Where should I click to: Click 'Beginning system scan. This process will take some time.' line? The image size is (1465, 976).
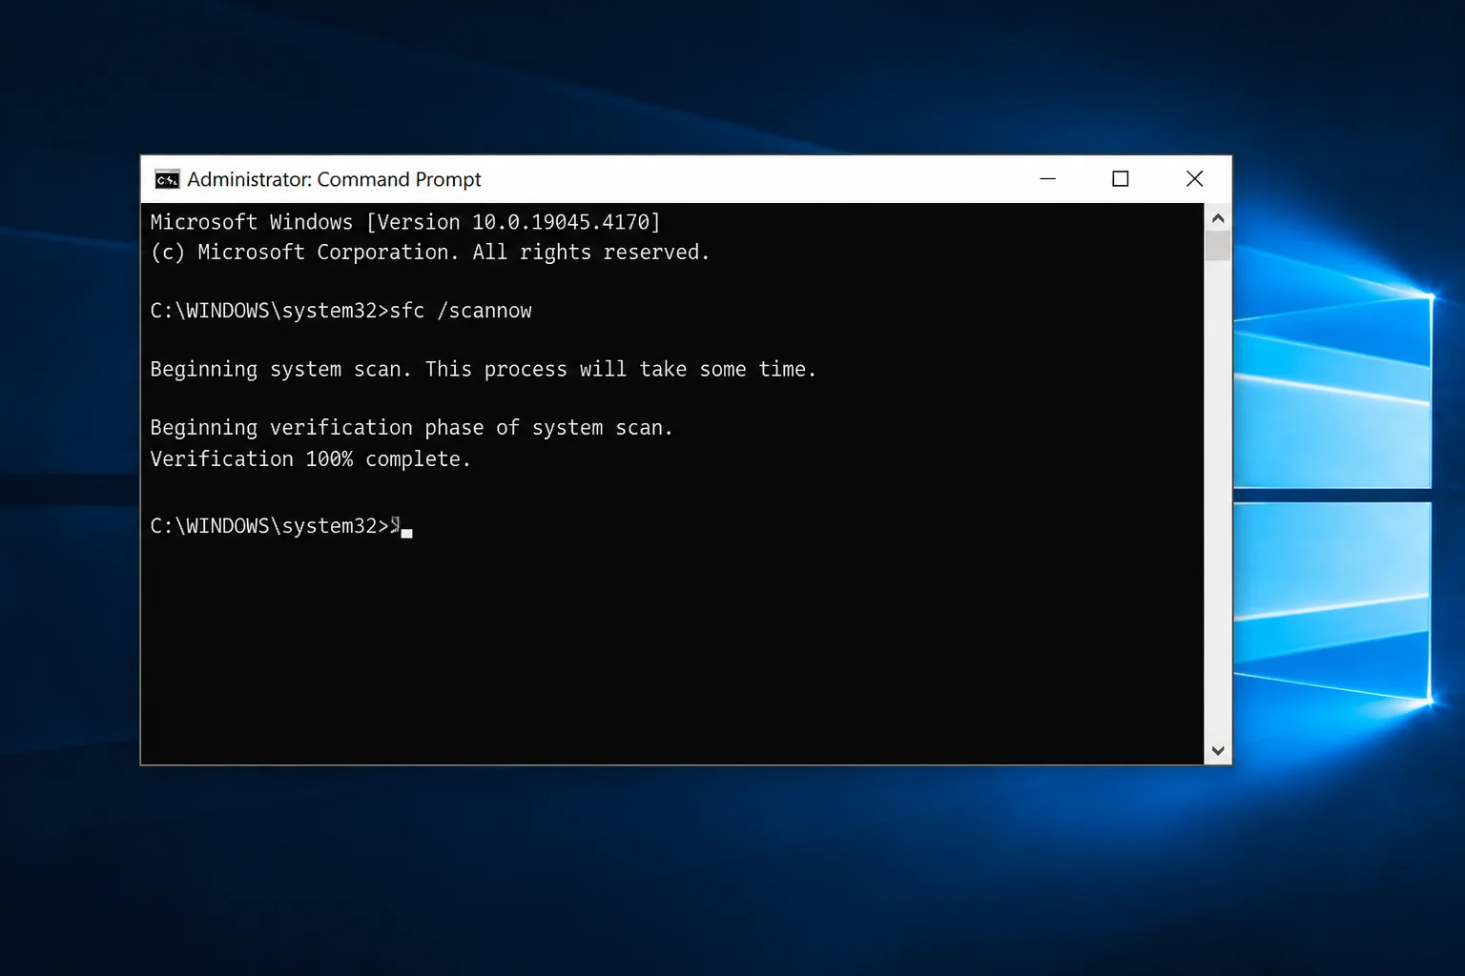[x=484, y=370]
